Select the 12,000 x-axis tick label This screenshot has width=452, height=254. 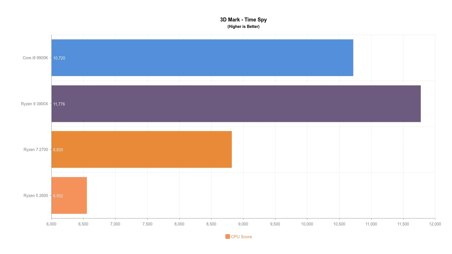pos(435,224)
